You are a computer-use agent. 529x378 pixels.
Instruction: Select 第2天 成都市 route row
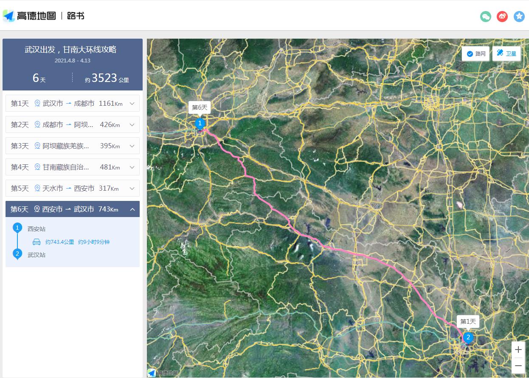(x=73, y=124)
